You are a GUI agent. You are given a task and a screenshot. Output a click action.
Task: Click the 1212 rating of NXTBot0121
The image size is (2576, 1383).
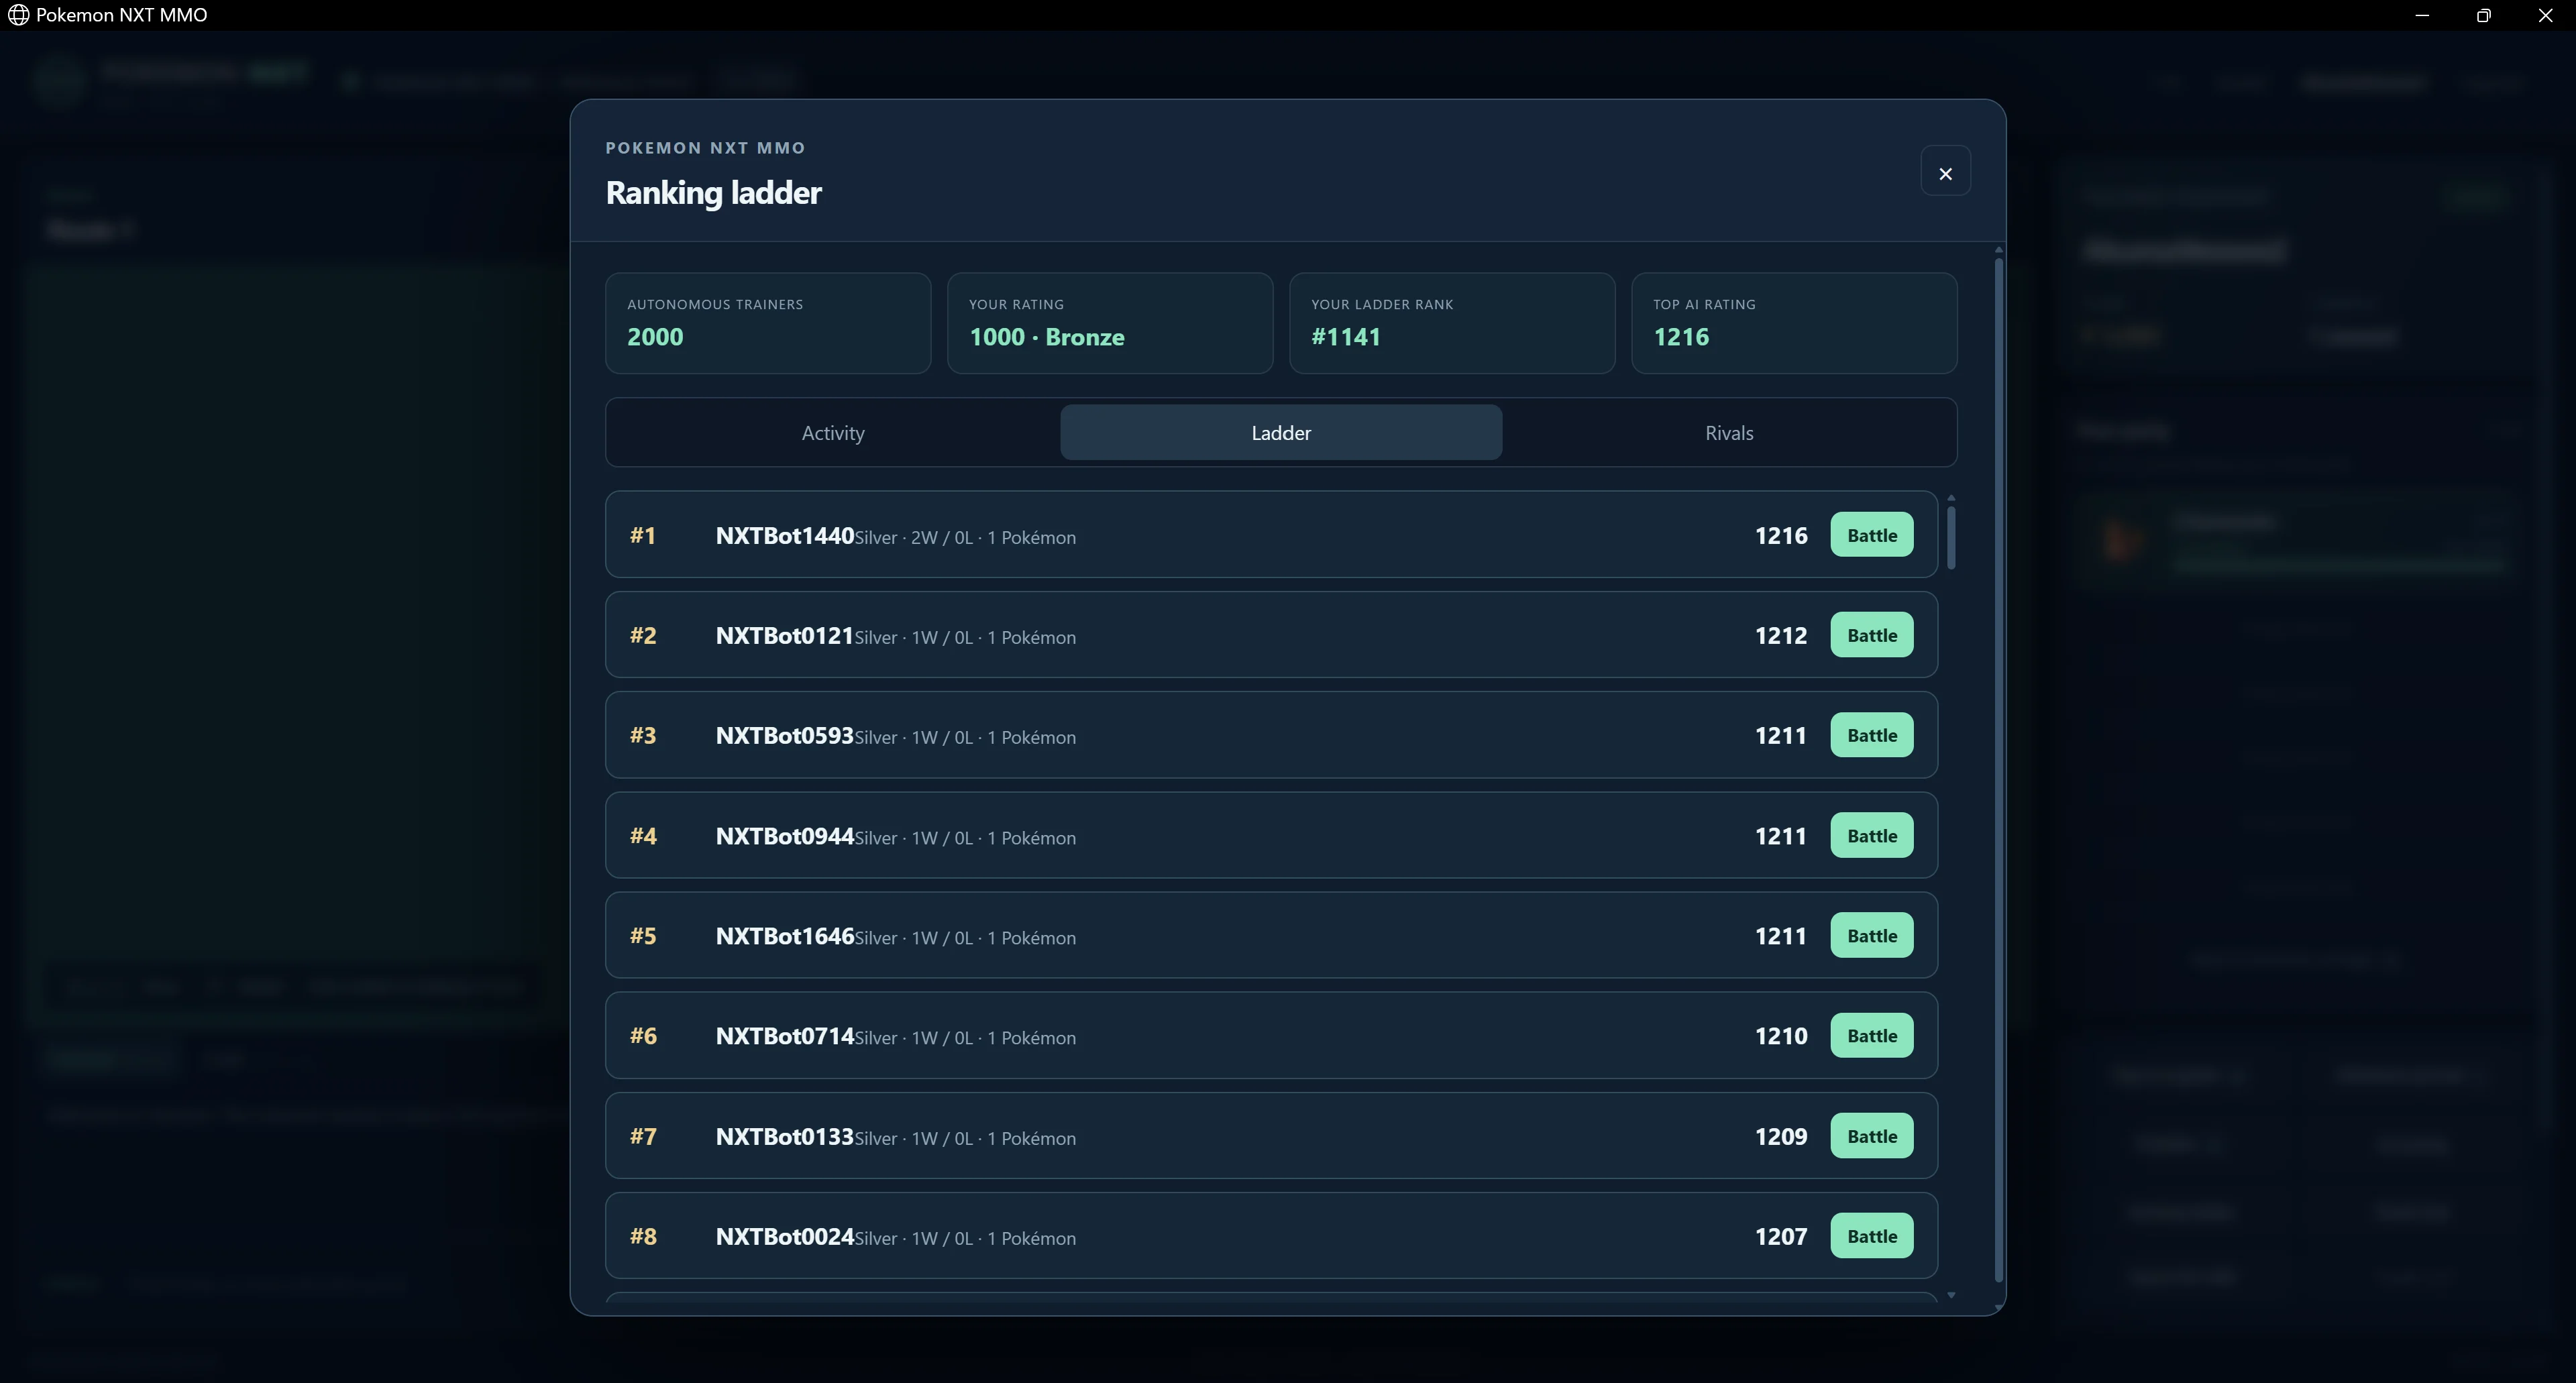[1781, 635]
